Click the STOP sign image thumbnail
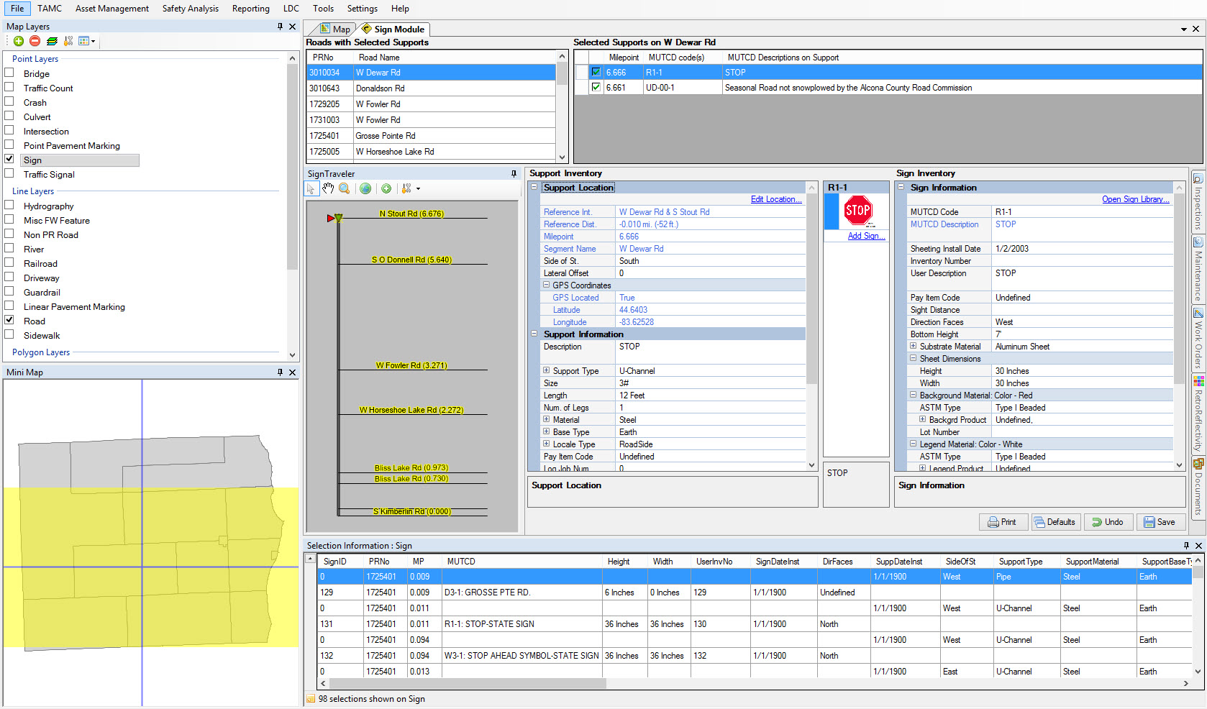This screenshot has height=709, width=1207. tap(857, 211)
